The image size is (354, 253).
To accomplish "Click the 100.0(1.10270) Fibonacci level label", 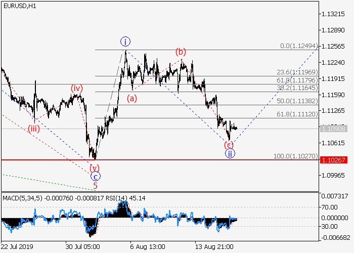I will coord(295,156).
